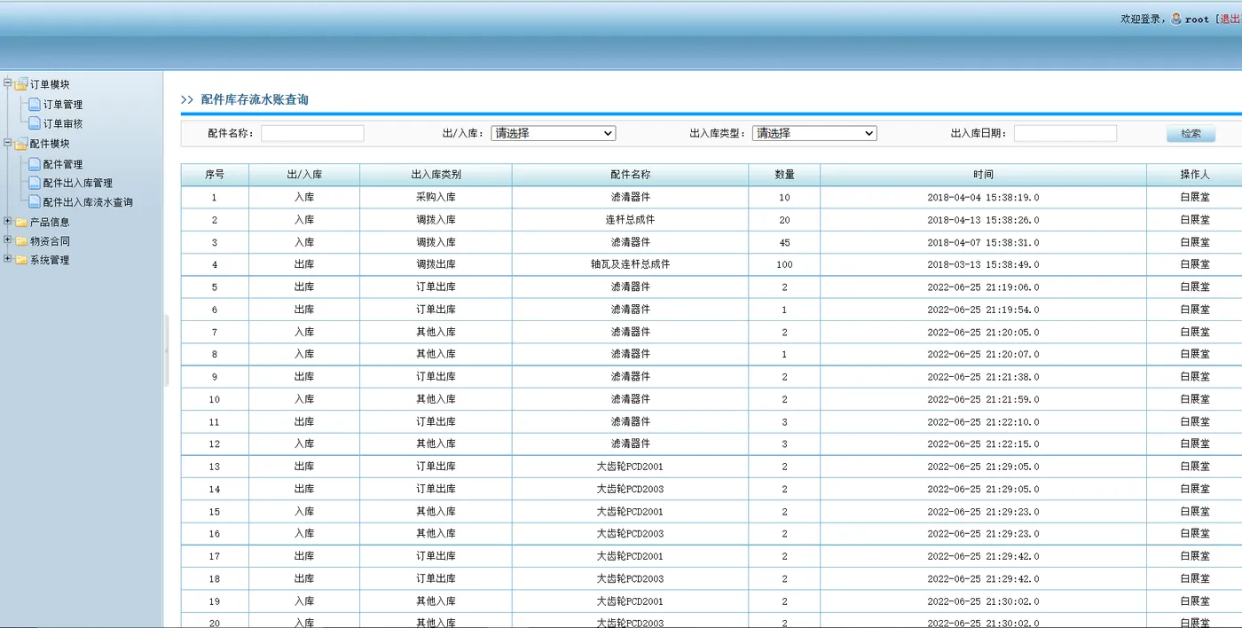The width and height of the screenshot is (1242, 628).
Task: Click 大齿轮PCD2001 in row 13
Action: coord(630,467)
